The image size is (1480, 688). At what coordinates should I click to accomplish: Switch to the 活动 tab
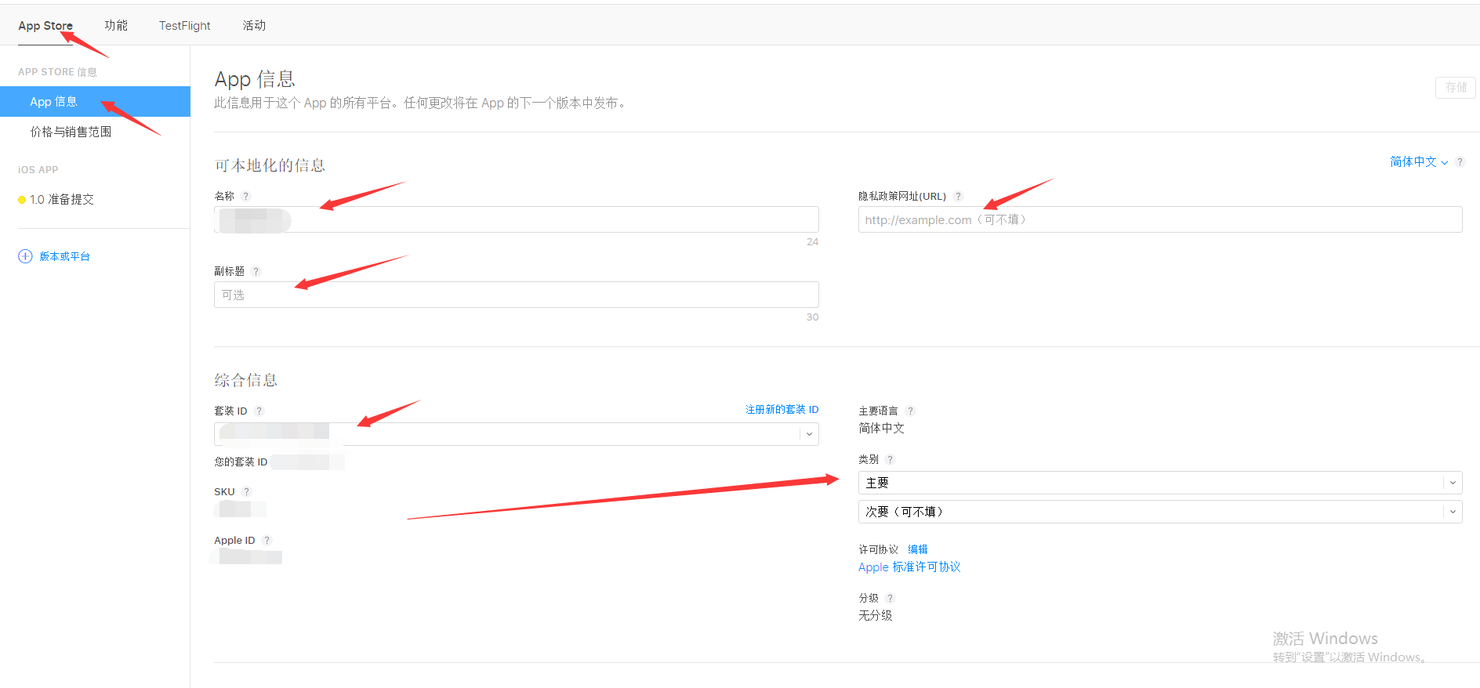pyautogui.click(x=254, y=26)
